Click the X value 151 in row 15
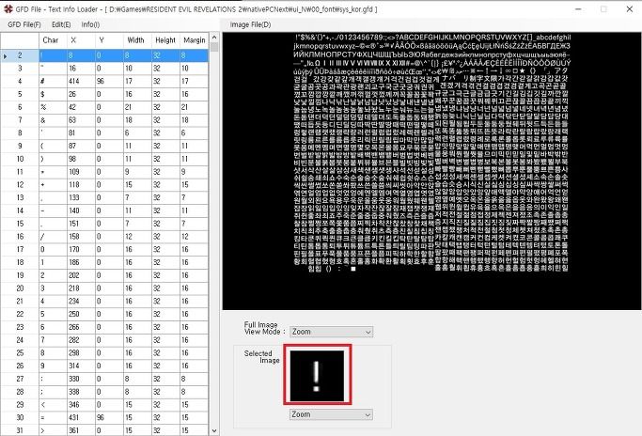The height and width of the screenshot is (436, 642). (81, 224)
